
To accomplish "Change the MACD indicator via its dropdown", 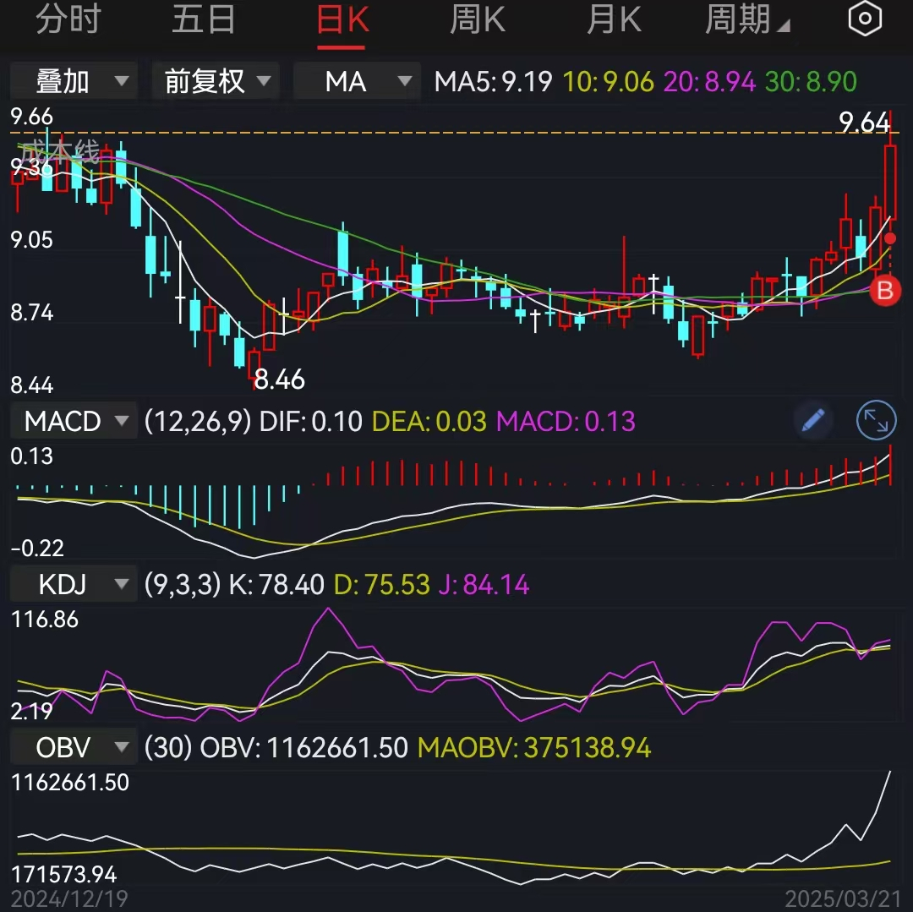I will click(73, 420).
